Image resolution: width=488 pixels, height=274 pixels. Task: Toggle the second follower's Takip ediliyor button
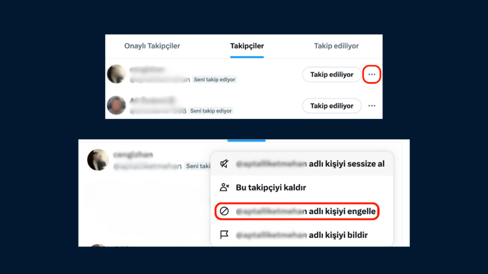click(332, 106)
